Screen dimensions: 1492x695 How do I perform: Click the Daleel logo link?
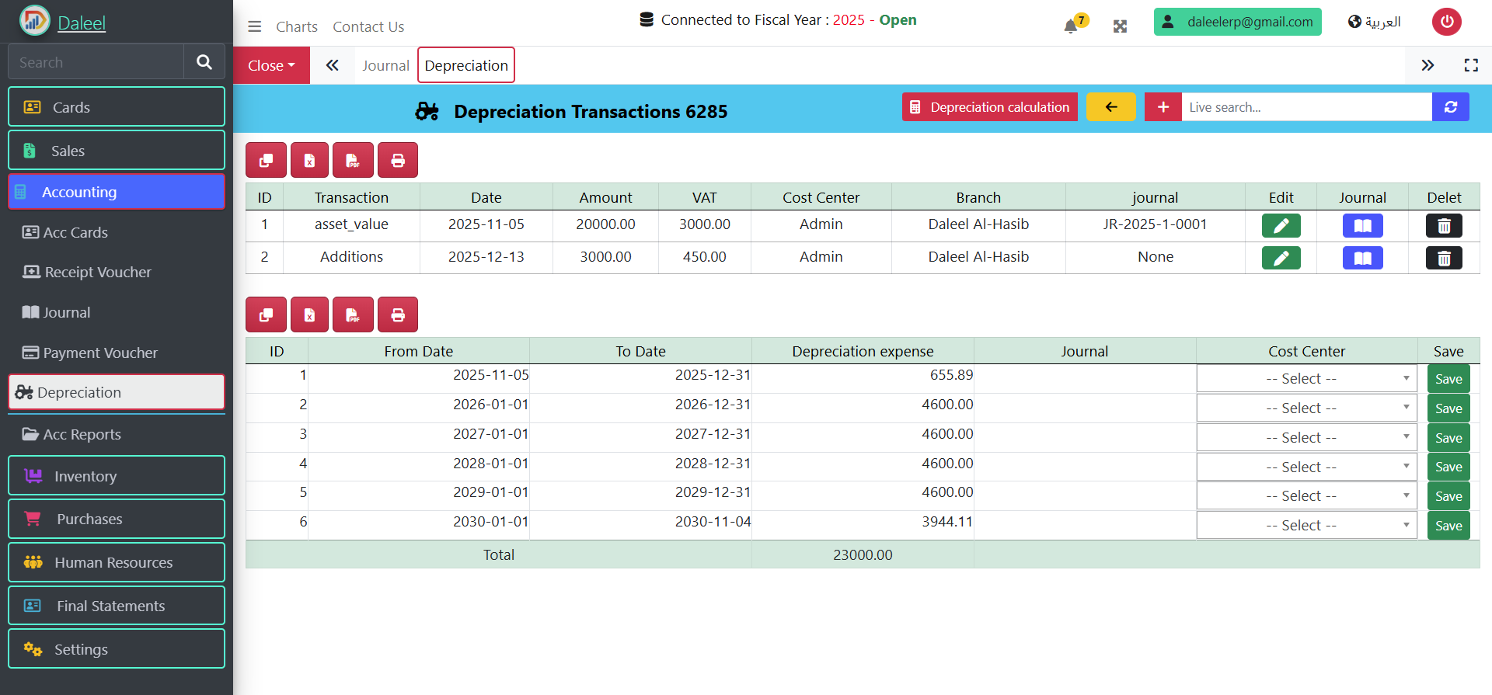(x=82, y=23)
